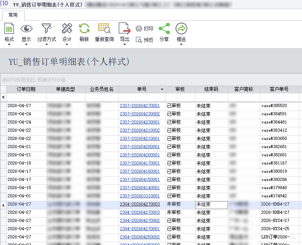Viewport: 302px width, 245px height.
Task: Expand the 设计 dropdown arrow
Action: click(67, 45)
